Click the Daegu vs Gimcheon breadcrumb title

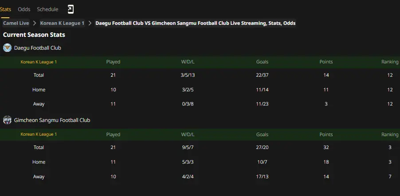(x=196, y=23)
